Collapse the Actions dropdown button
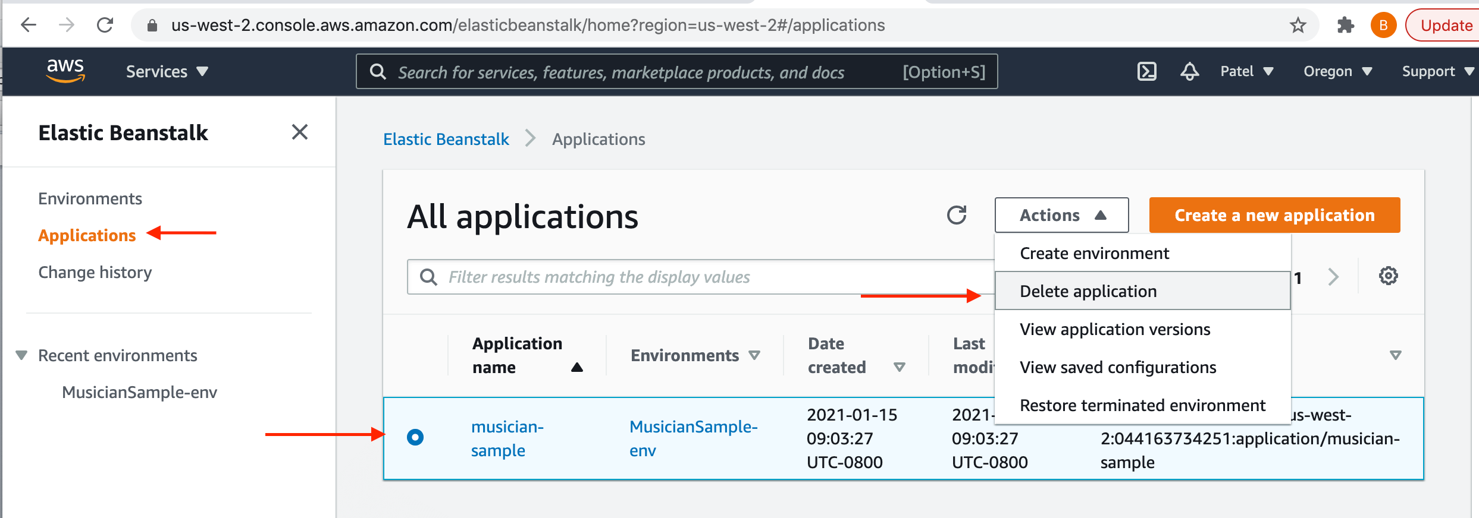This screenshot has width=1479, height=518. pos(1061,215)
